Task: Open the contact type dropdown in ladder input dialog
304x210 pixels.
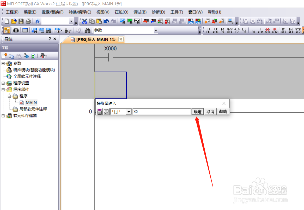Action: click(129, 112)
